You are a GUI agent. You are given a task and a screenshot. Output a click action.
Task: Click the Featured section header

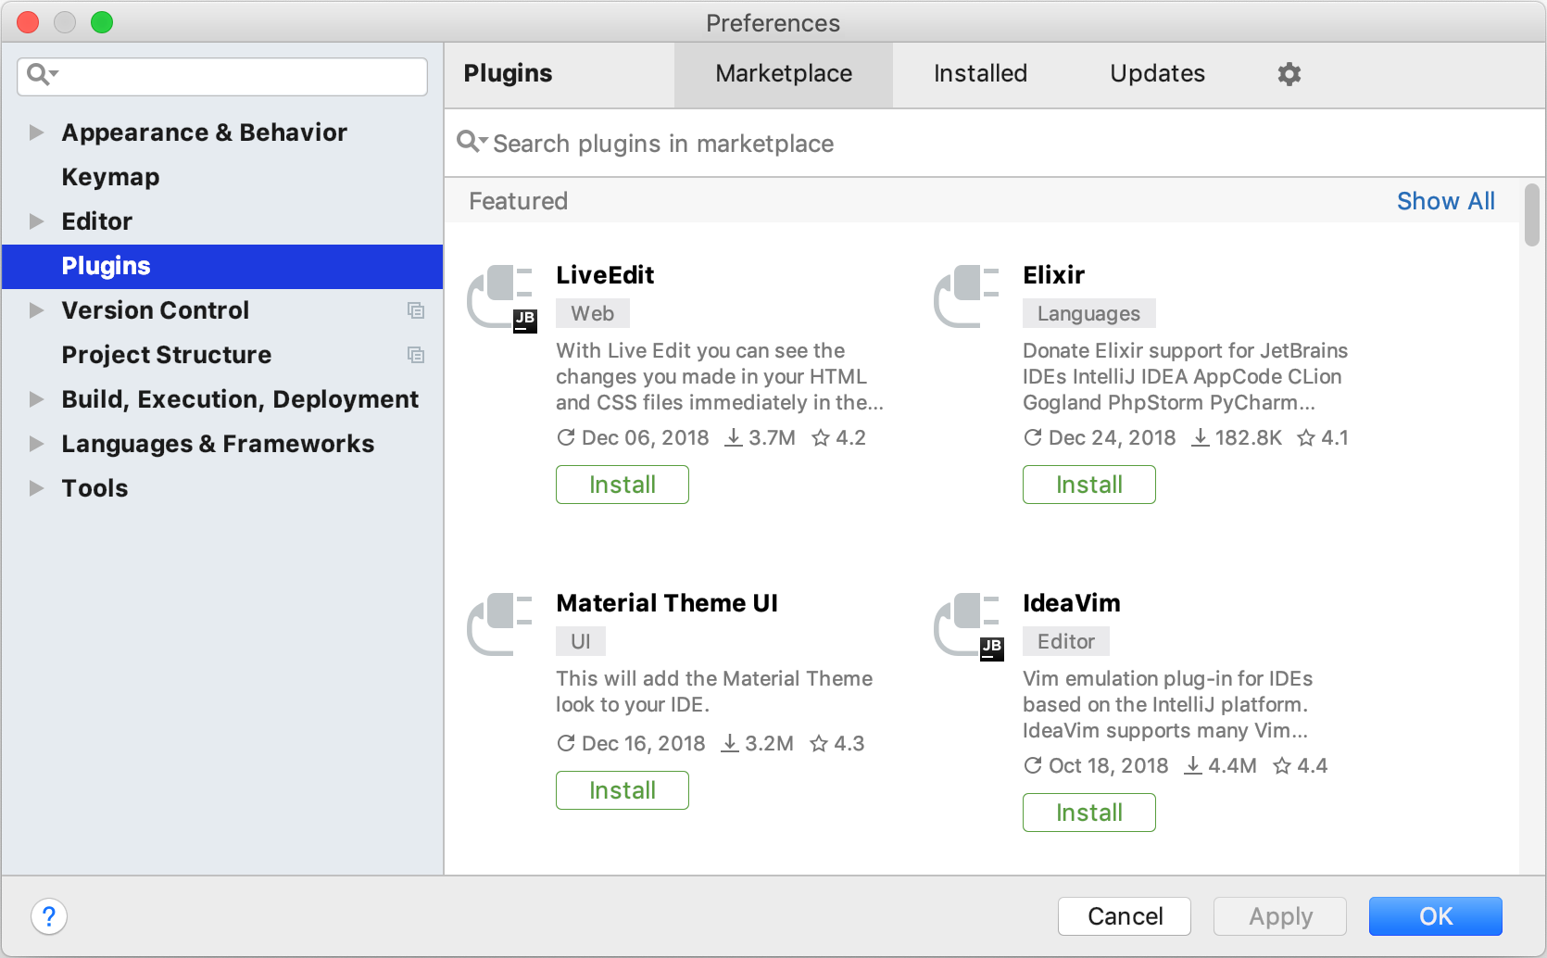518,201
